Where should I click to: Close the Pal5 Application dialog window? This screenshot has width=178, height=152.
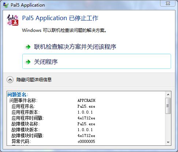pyautogui.click(x=168, y=3)
